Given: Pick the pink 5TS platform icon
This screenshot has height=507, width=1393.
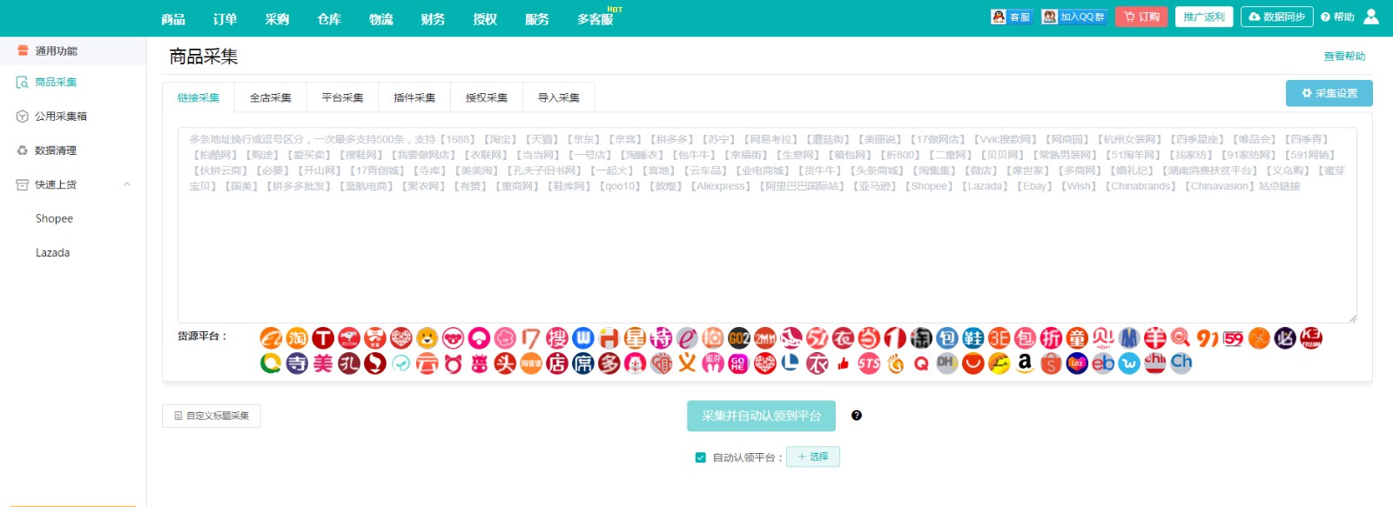Looking at the screenshot, I should pyautogui.click(x=869, y=364).
